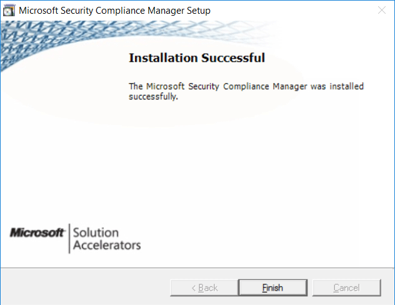Click the word Solution in the logo
Viewport: 395px width, 305px height.
pos(96,232)
